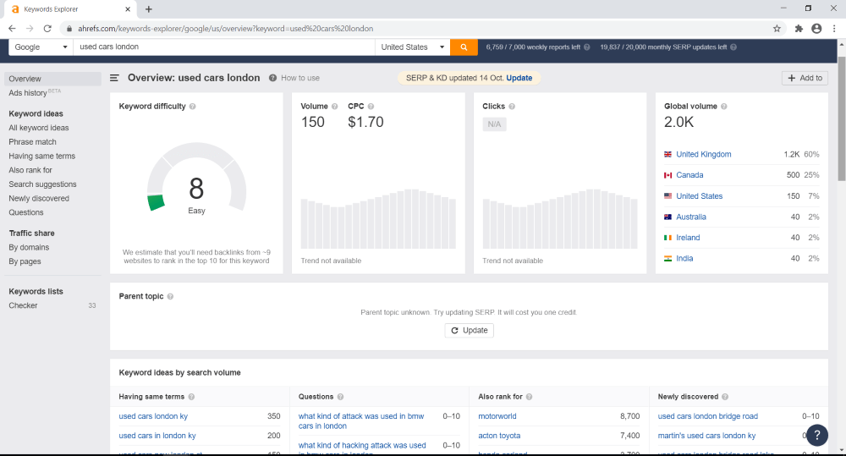Toggle the hamburger menu beside Overview title

(114, 78)
